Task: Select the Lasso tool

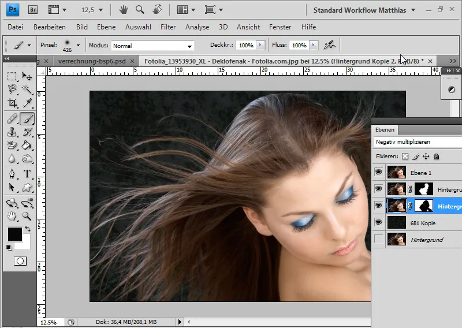Action: tap(12, 89)
